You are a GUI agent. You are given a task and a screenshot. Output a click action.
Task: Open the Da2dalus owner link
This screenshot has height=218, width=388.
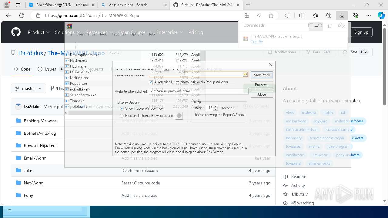(x=31, y=53)
